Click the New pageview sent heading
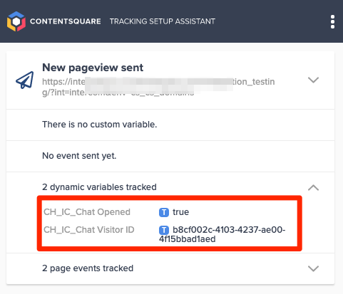The height and width of the screenshot is (294, 343). pyautogui.click(x=93, y=68)
